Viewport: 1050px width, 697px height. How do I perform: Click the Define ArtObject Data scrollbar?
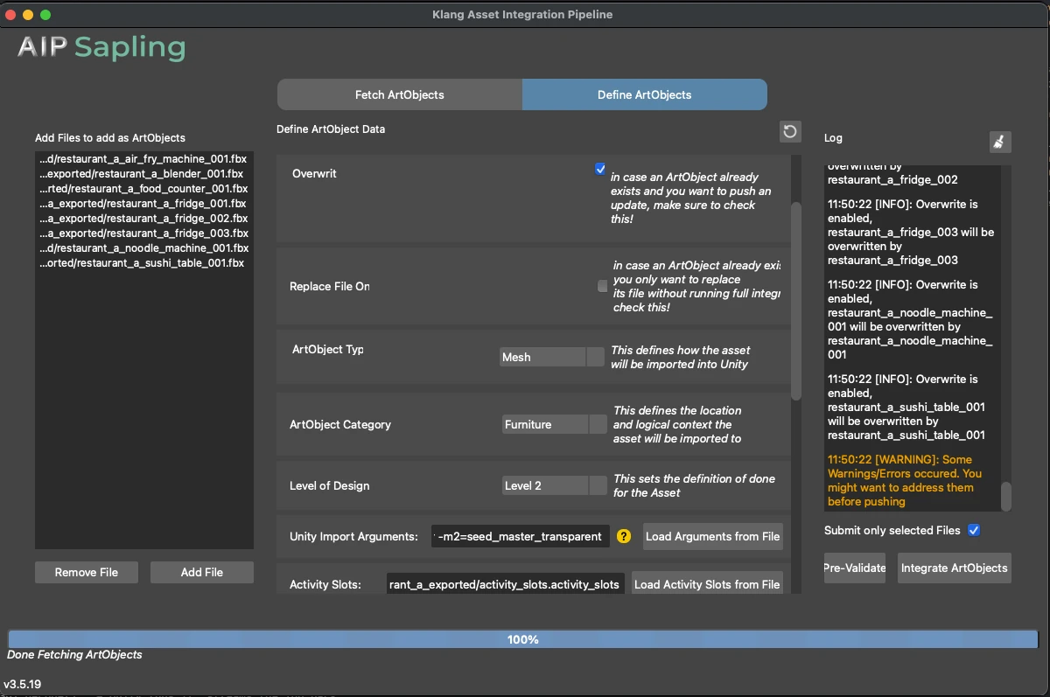click(795, 301)
